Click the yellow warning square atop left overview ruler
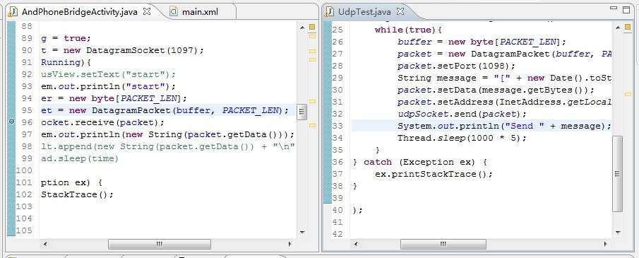The width and height of the screenshot is (639, 258). (x=312, y=27)
